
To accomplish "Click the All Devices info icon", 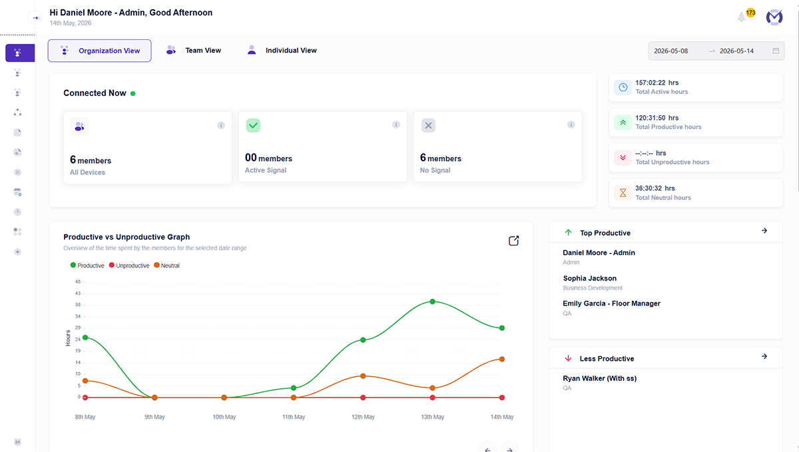I will click(221, 125).
